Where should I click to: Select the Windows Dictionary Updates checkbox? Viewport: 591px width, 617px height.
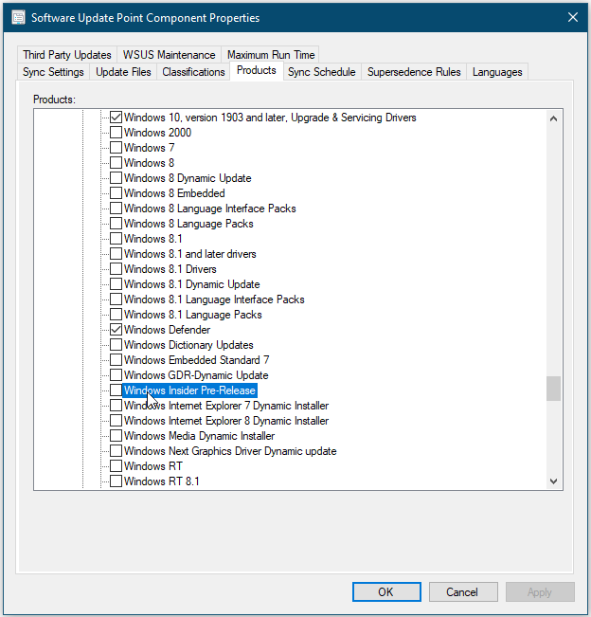116,345
